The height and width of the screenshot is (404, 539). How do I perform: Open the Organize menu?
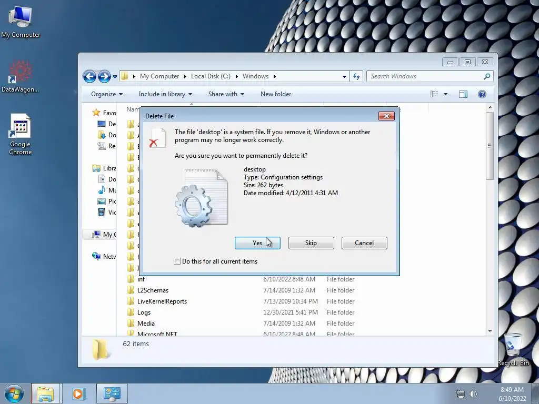(106, 94)
